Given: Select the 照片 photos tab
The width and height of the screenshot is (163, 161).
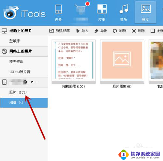Looking at the screenshot, I should [145, 13].
